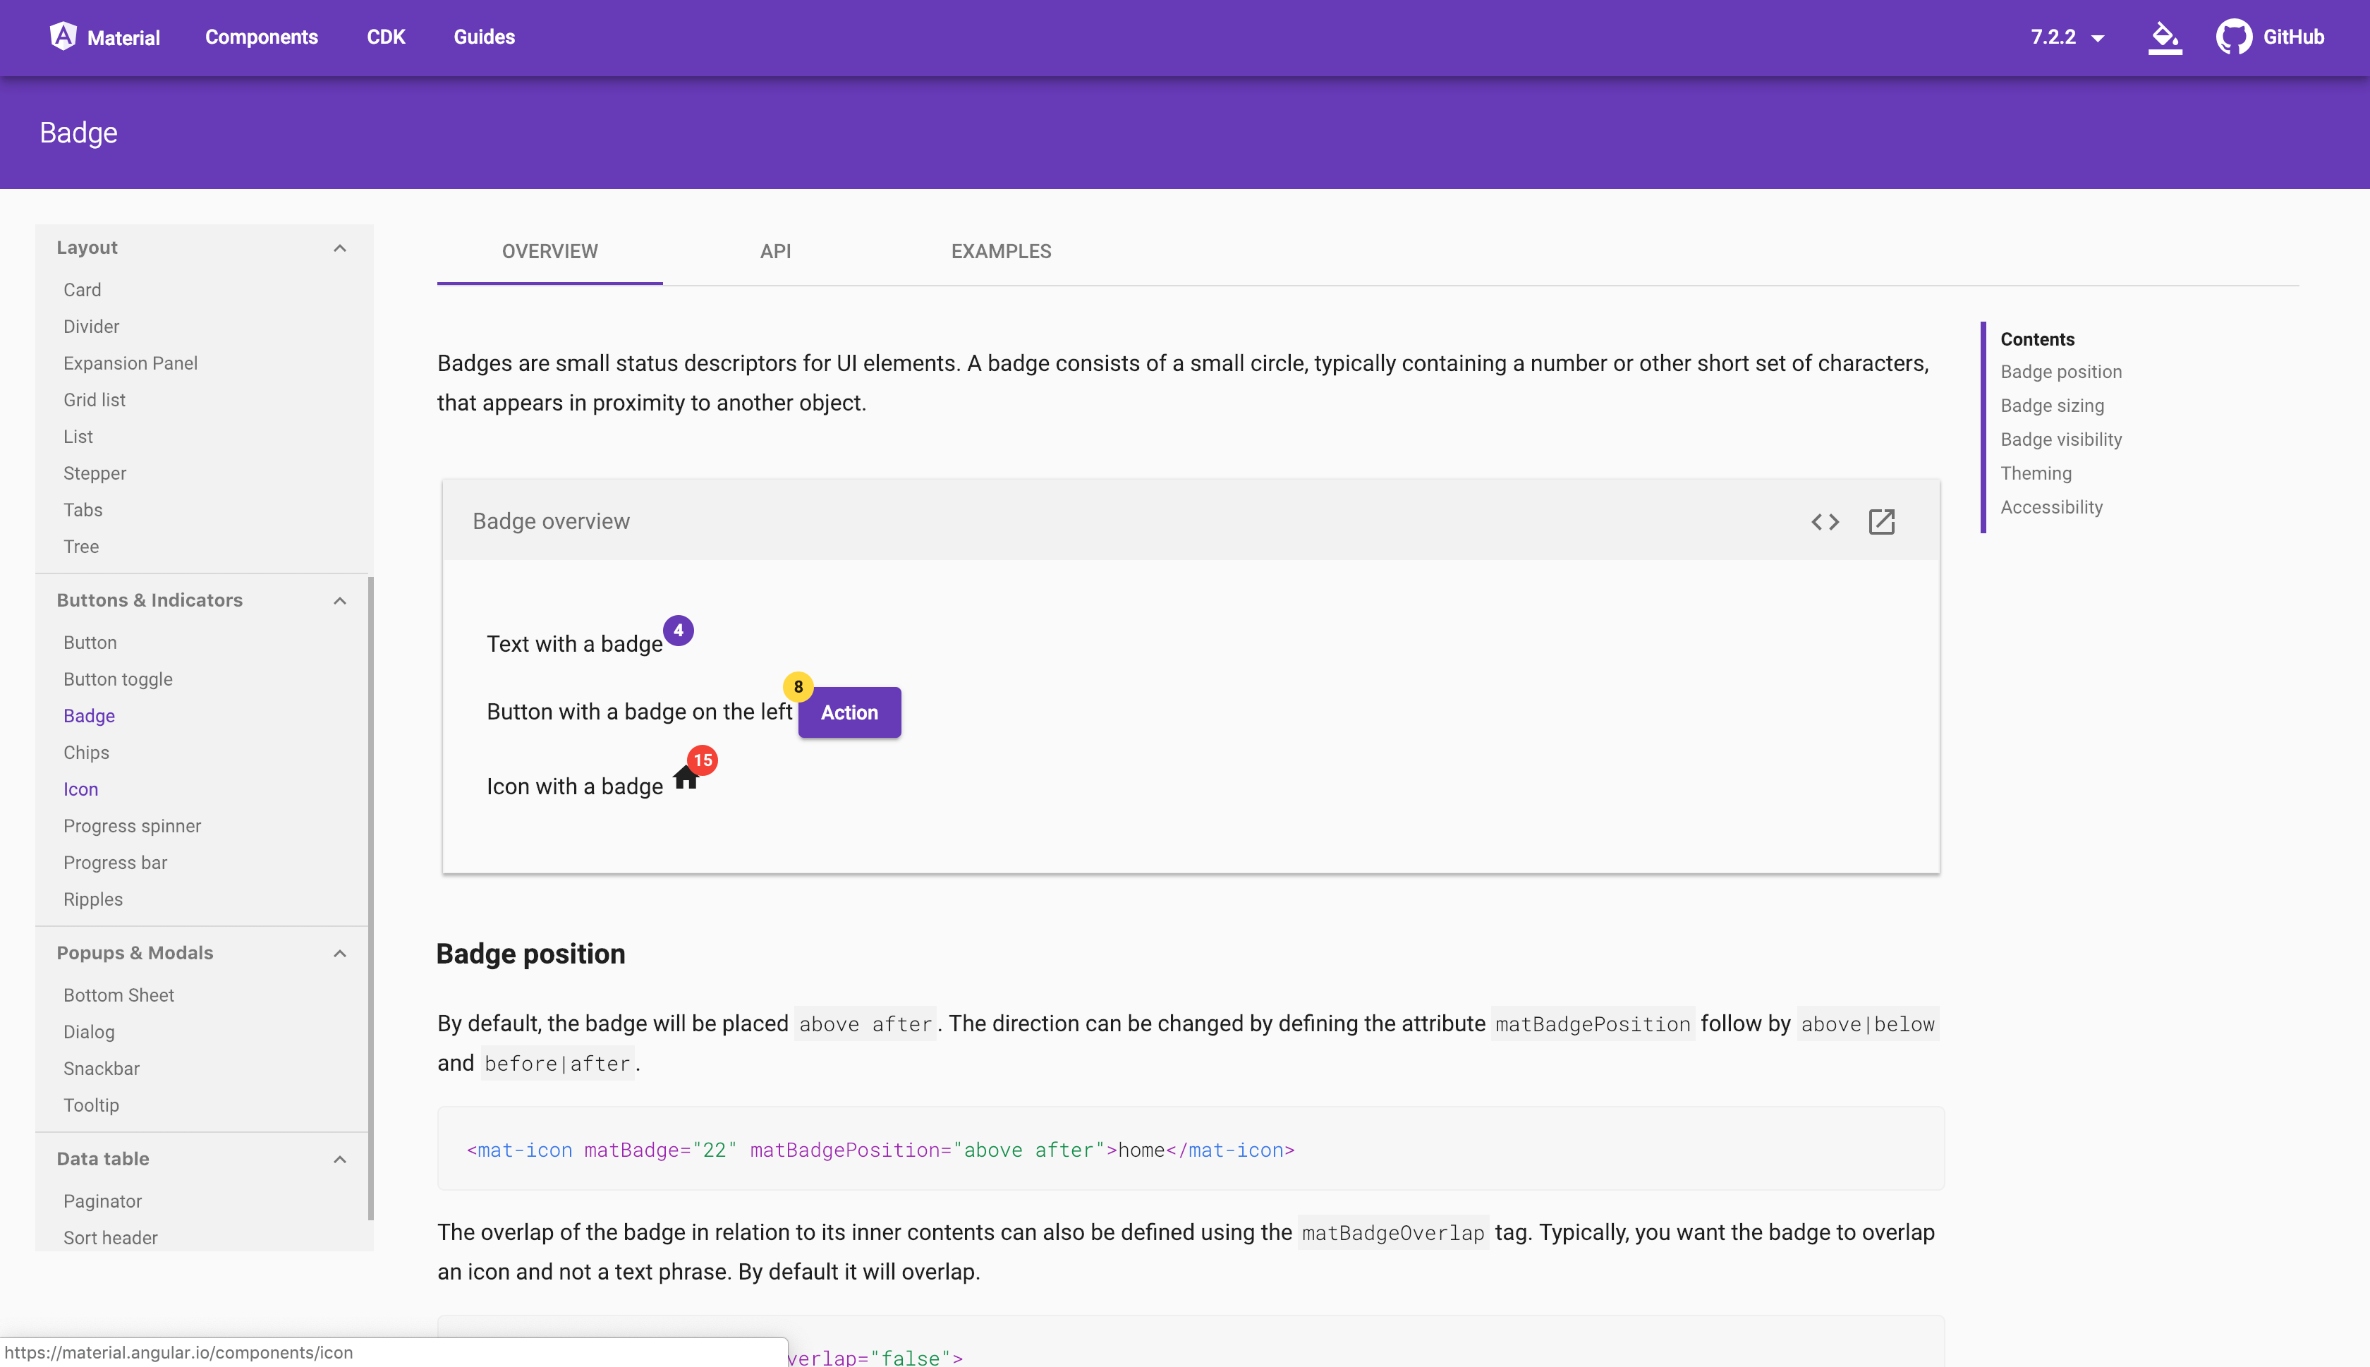Viewport: 2370px width, 1367px height.
Task: Collapse the Layout section
Action: coord(340,247)
